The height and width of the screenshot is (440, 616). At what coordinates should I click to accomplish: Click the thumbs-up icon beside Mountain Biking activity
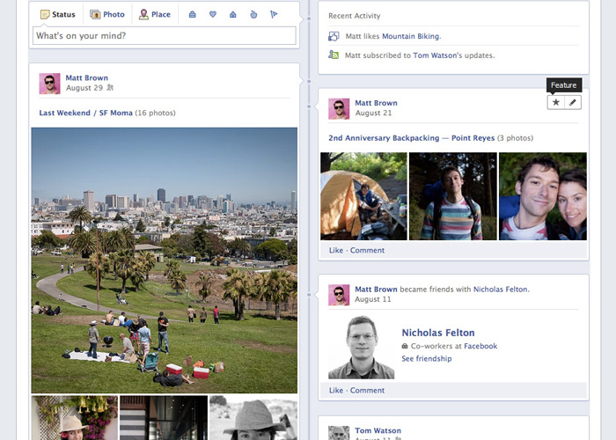point(334,36)
